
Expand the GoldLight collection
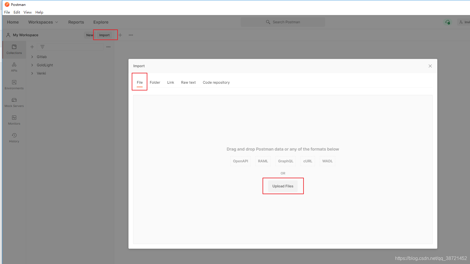tap(32, 65)
